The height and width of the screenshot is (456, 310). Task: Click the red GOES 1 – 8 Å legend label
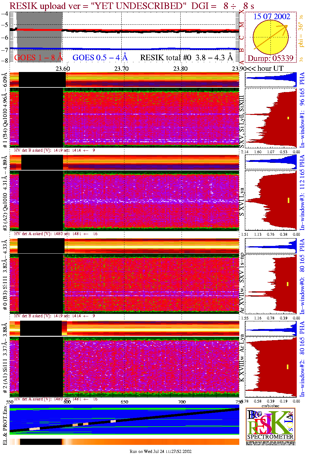[x=38, y=57]
